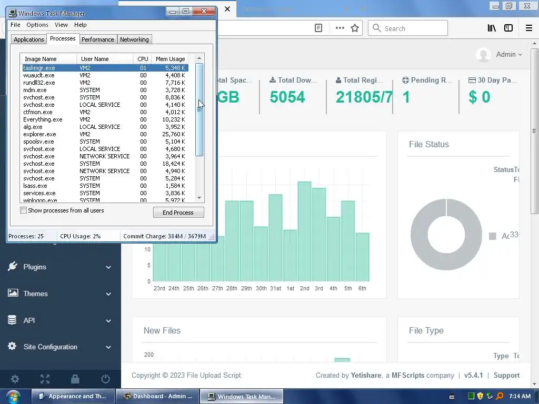Click process list scrollbar thumb
Viewport: 539px width, 404px height.
pos(199,109)
